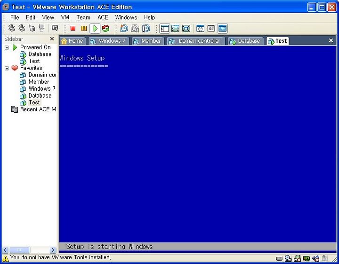This screenshot has width=339, height=264.
Task: Open the Windows menu
Action: 126,17
